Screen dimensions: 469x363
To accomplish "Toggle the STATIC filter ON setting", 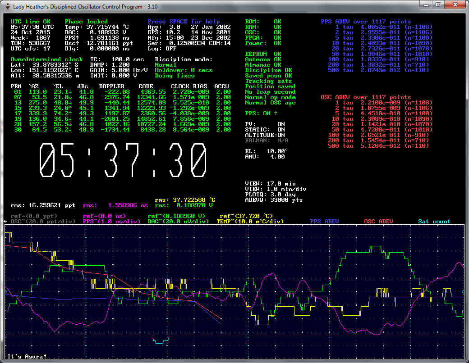I will 281,130.
